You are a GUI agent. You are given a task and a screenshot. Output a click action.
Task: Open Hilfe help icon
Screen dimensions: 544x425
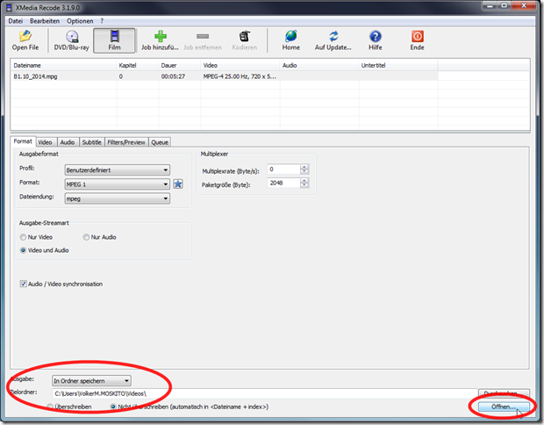(376, 39)
